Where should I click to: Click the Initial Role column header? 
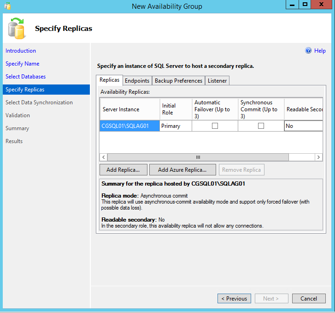coord(176,109)
